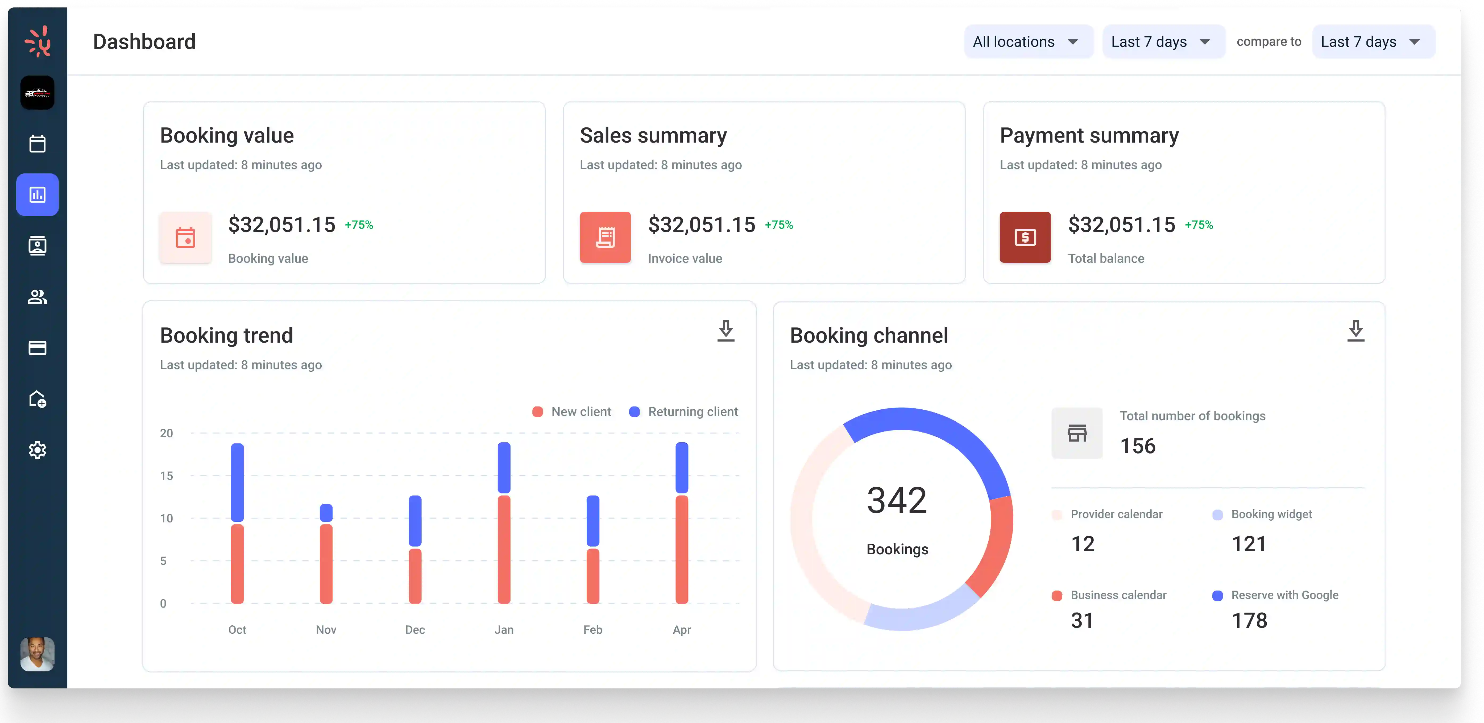Open the contact card icon in sidebar
The width and height of the screenshot is (1484, 723).
[x=38, y=246]
